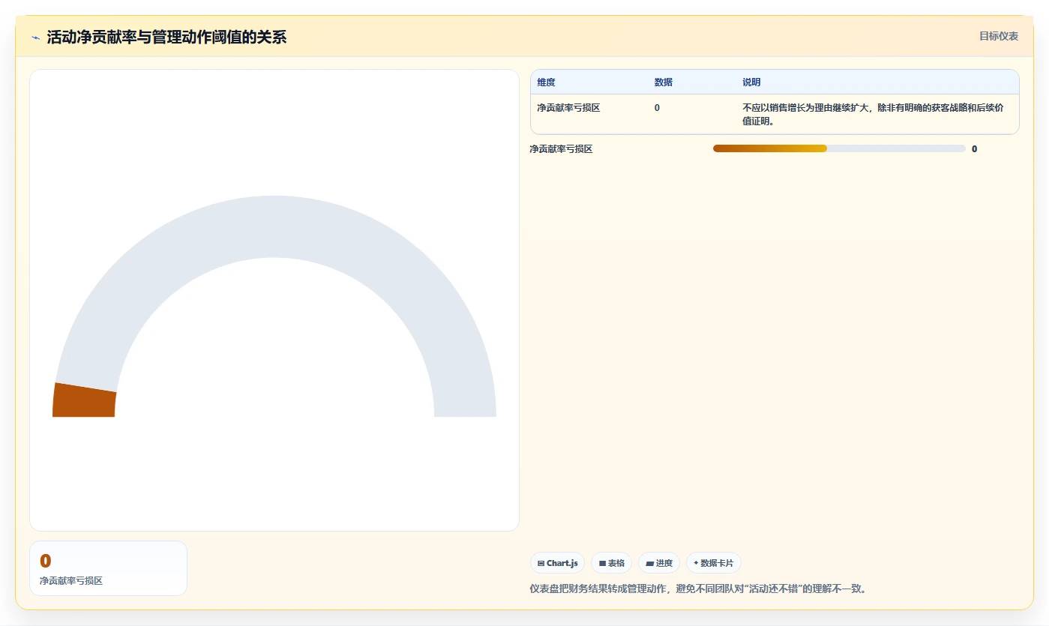The width and height of the screenshot is (1049, 626).
Task: Click the 0 value in table data column
Action: [657, 108]
